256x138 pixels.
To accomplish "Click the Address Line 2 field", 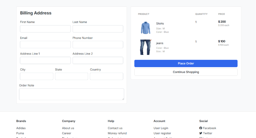I will pos(98,60).
